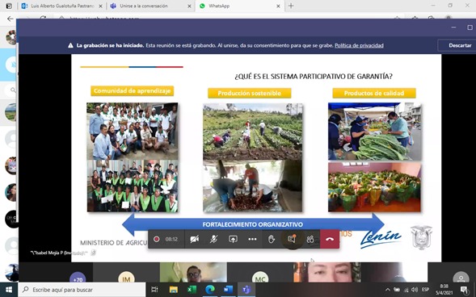Click the slide photo of the market vegetable stall

375,132
